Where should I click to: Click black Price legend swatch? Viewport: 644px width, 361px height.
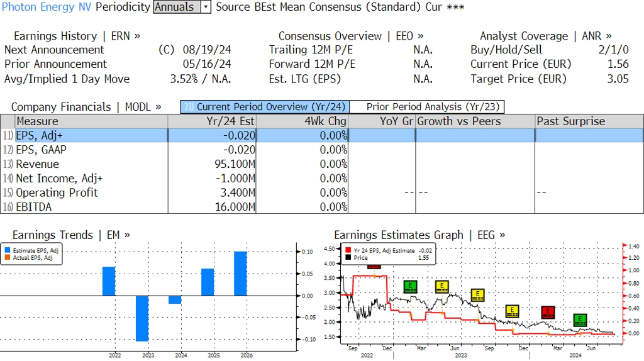coord(348,257)
